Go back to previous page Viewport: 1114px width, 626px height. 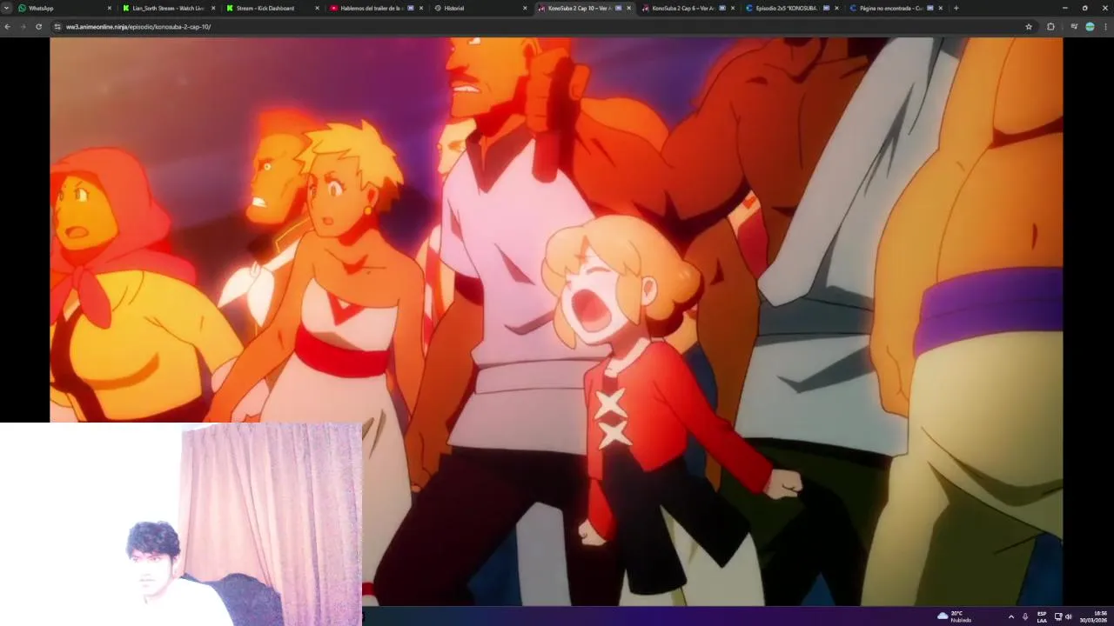[7, 27]
